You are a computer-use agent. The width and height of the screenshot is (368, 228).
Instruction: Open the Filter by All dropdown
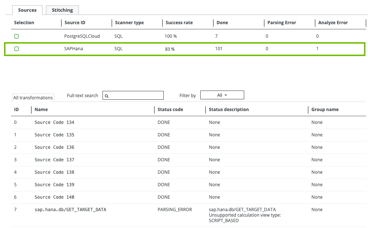click(222, 95)
